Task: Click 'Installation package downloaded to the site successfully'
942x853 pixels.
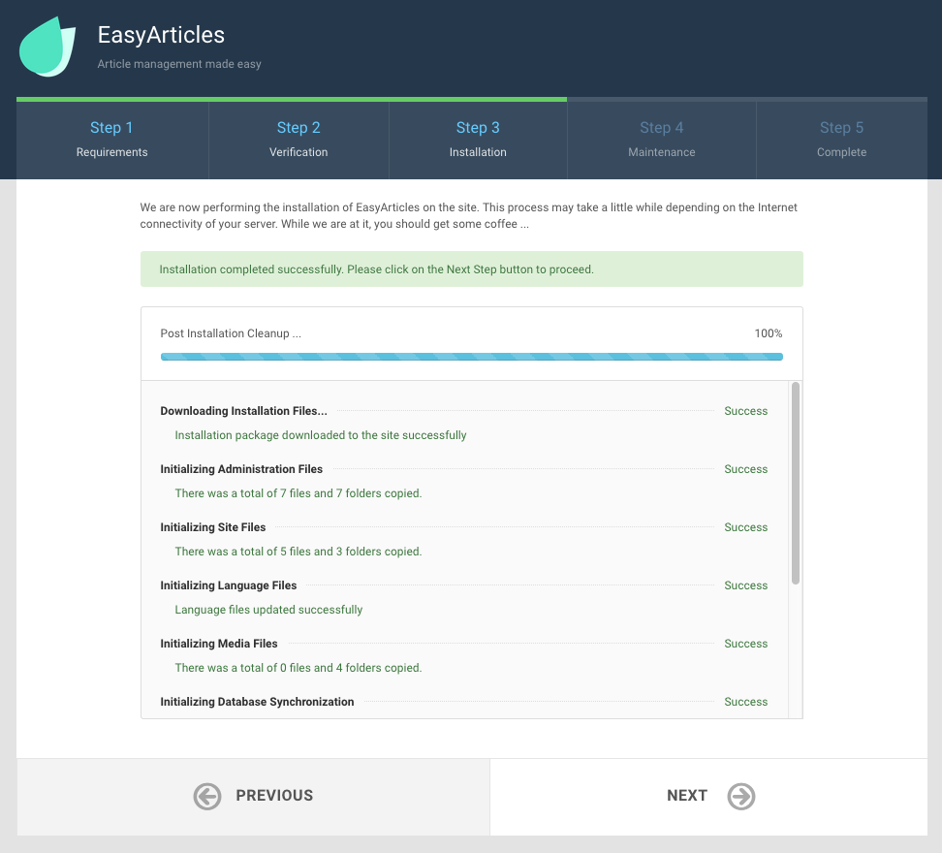Action: [320, 435]
